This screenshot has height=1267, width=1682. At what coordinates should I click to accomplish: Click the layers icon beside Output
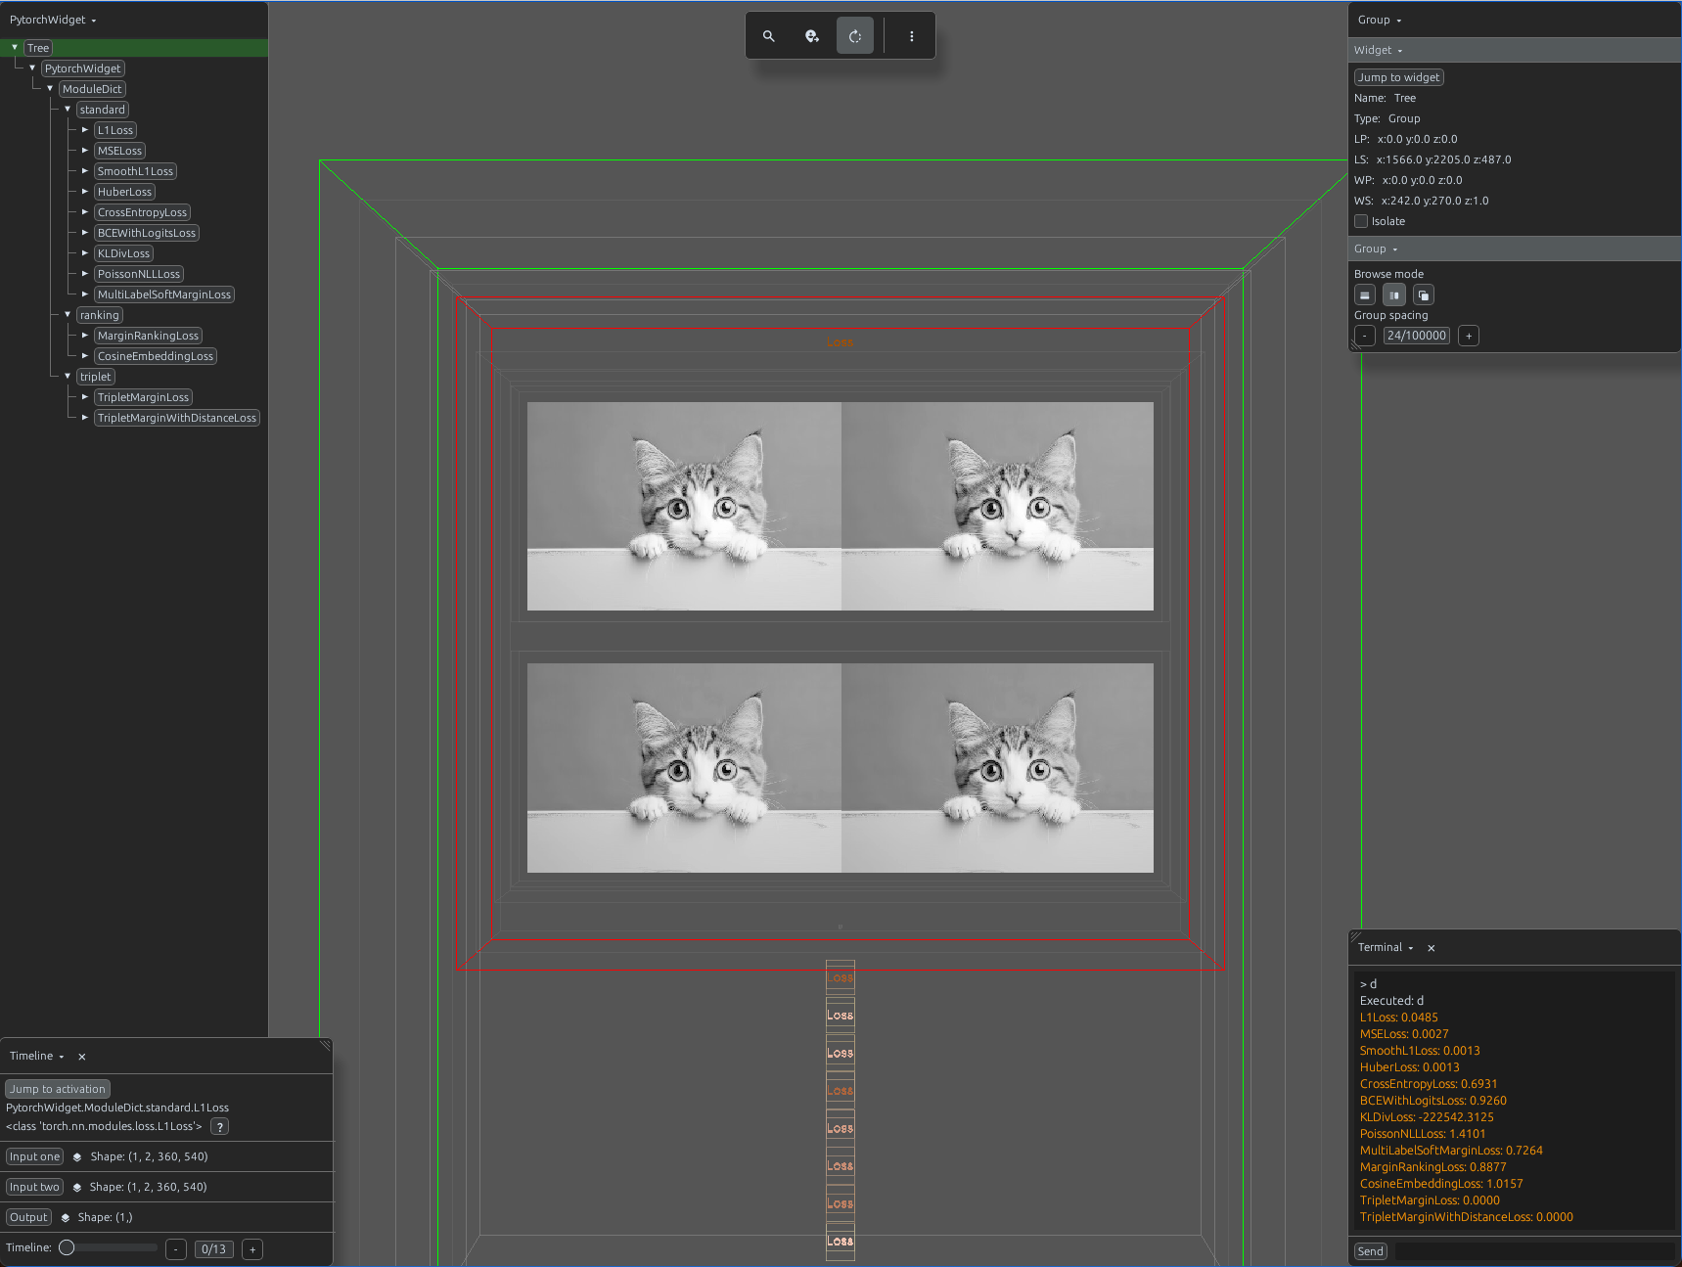66,1217
